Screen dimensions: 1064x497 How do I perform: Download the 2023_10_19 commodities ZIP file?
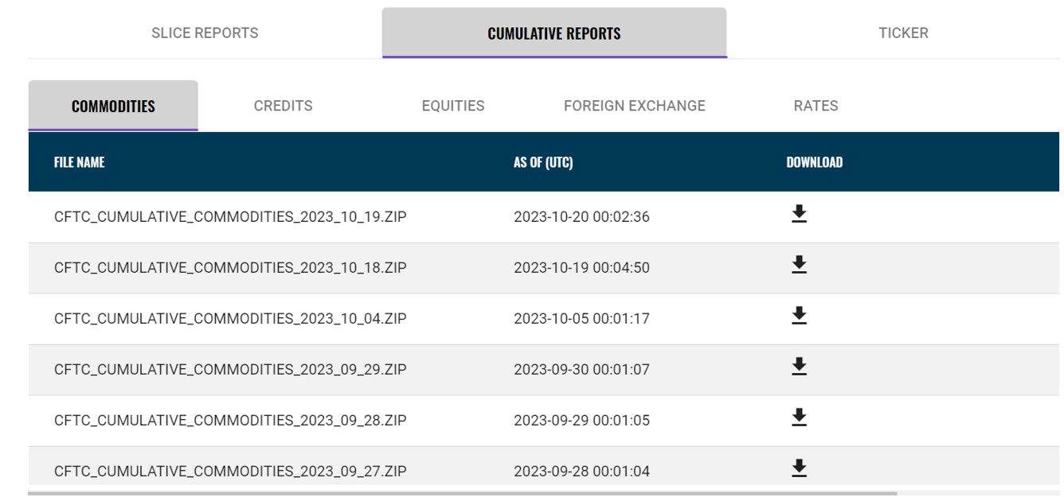(799, 214)
